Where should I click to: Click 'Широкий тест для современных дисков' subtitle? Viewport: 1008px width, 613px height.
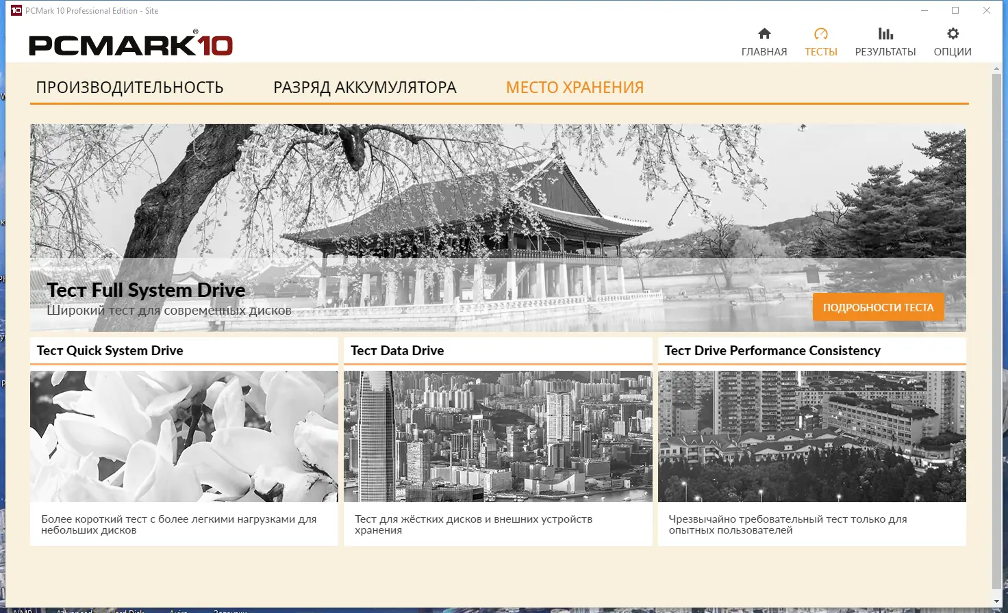tap(169, 311)
